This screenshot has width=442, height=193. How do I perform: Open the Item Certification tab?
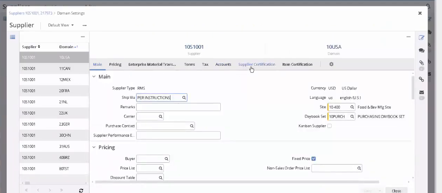(297, 64)
